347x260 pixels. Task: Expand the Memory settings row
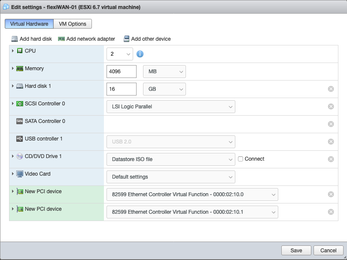click(13, 69)
